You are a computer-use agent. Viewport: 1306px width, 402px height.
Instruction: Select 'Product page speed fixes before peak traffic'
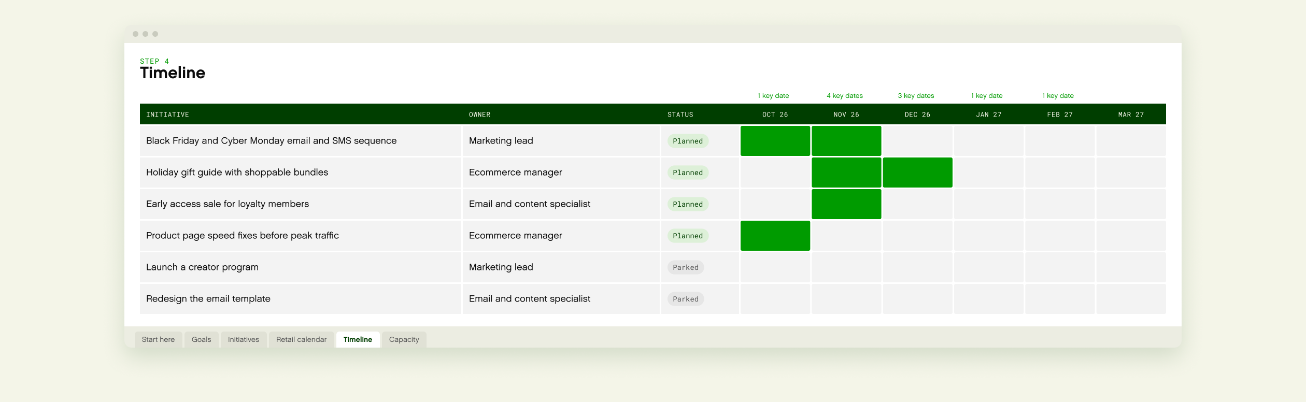[243, 236]
